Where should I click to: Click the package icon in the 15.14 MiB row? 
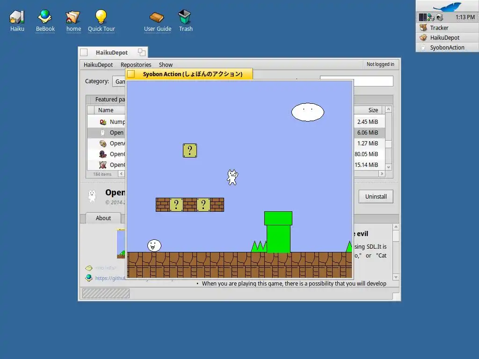(103, 165)
